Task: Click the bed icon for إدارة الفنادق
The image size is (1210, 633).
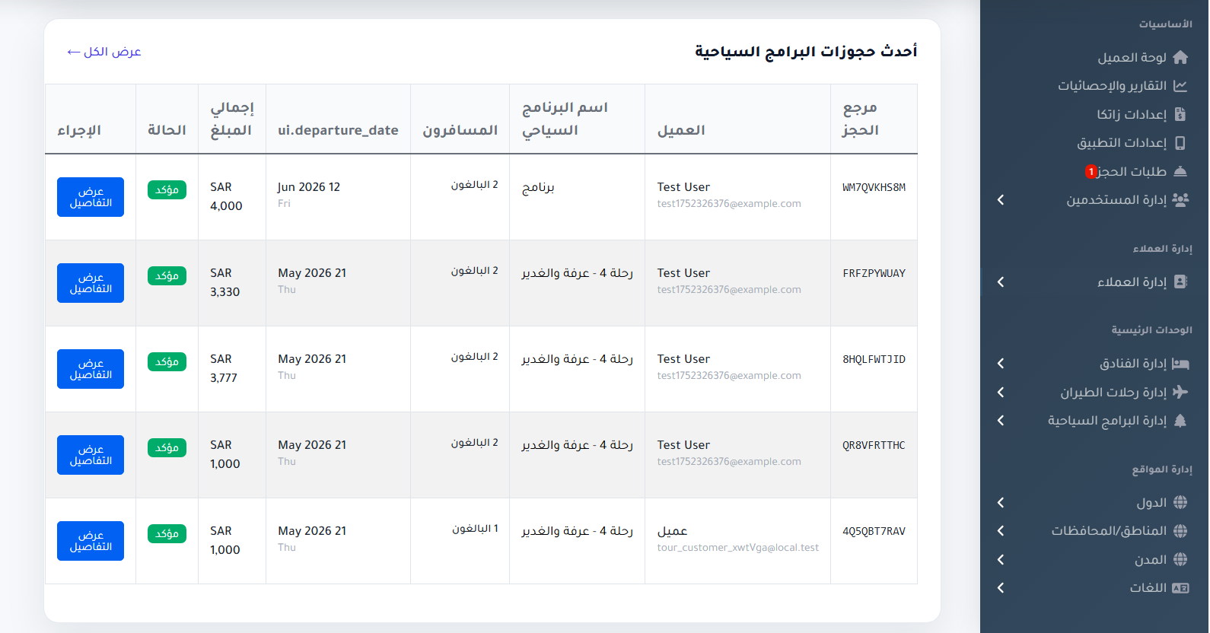Action: (x=1180, y=364)
